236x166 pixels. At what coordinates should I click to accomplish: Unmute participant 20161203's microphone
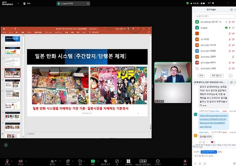pyautogui.click(x=233, y=57)
